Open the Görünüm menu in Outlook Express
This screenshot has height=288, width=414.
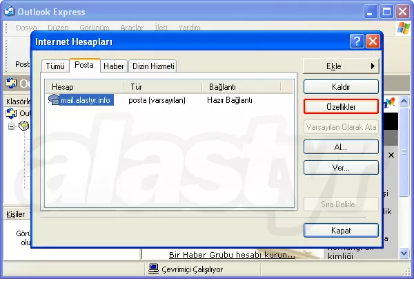click(95, 28)
